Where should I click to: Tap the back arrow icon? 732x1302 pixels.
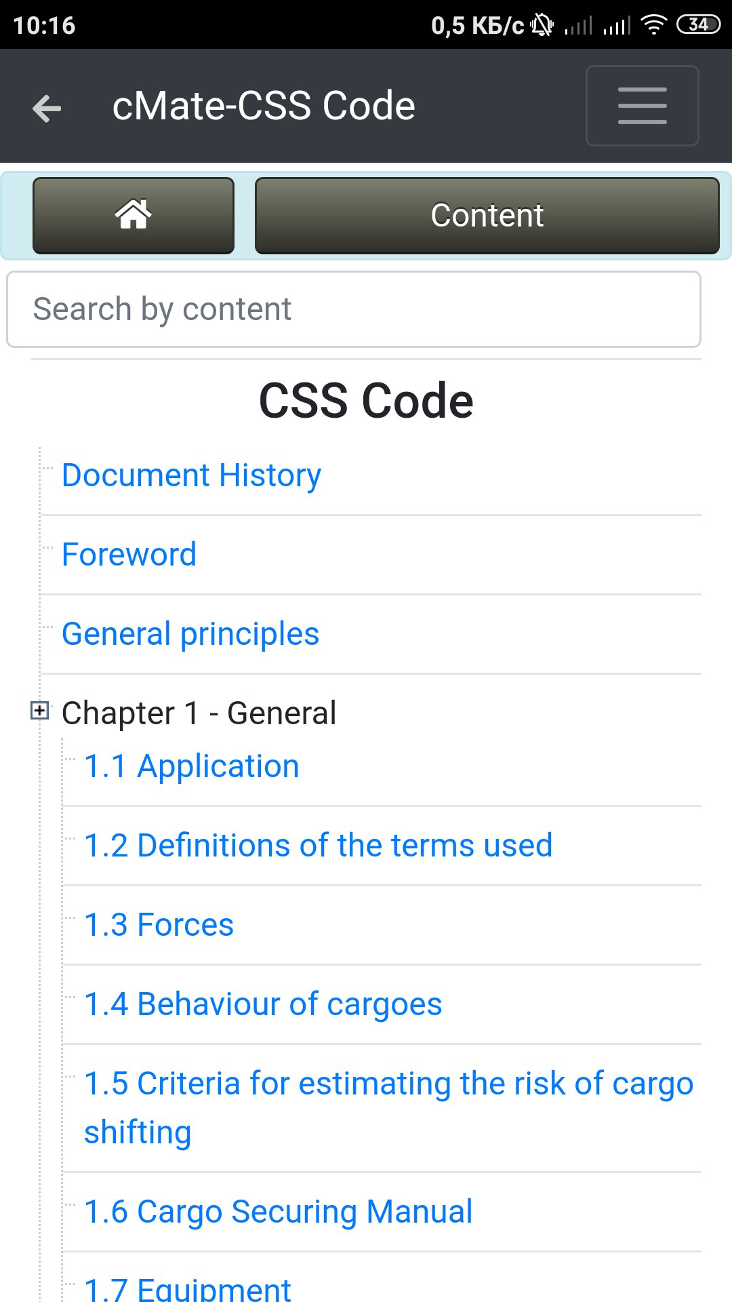(47, 108)
